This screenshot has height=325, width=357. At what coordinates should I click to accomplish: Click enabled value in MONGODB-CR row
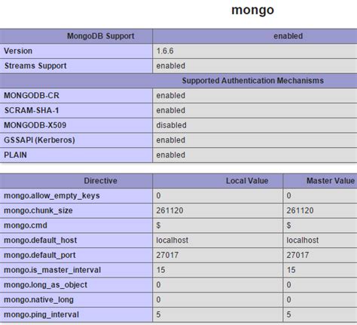(171, 96)
